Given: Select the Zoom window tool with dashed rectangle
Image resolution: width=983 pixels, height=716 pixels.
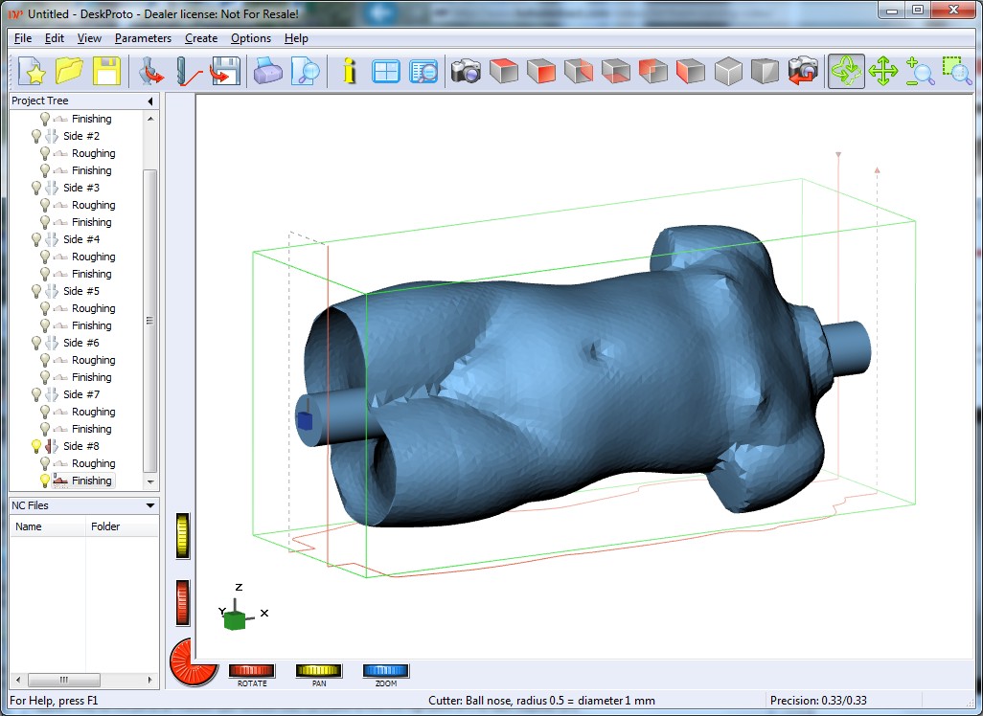Looking at the screenshot, I should 955,72.
